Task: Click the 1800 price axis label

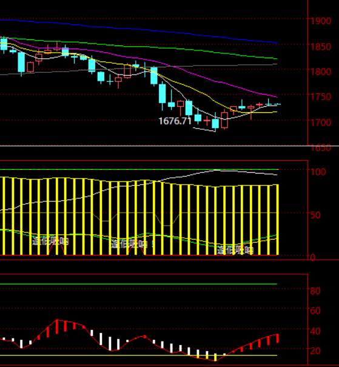Action: (321, 72)
